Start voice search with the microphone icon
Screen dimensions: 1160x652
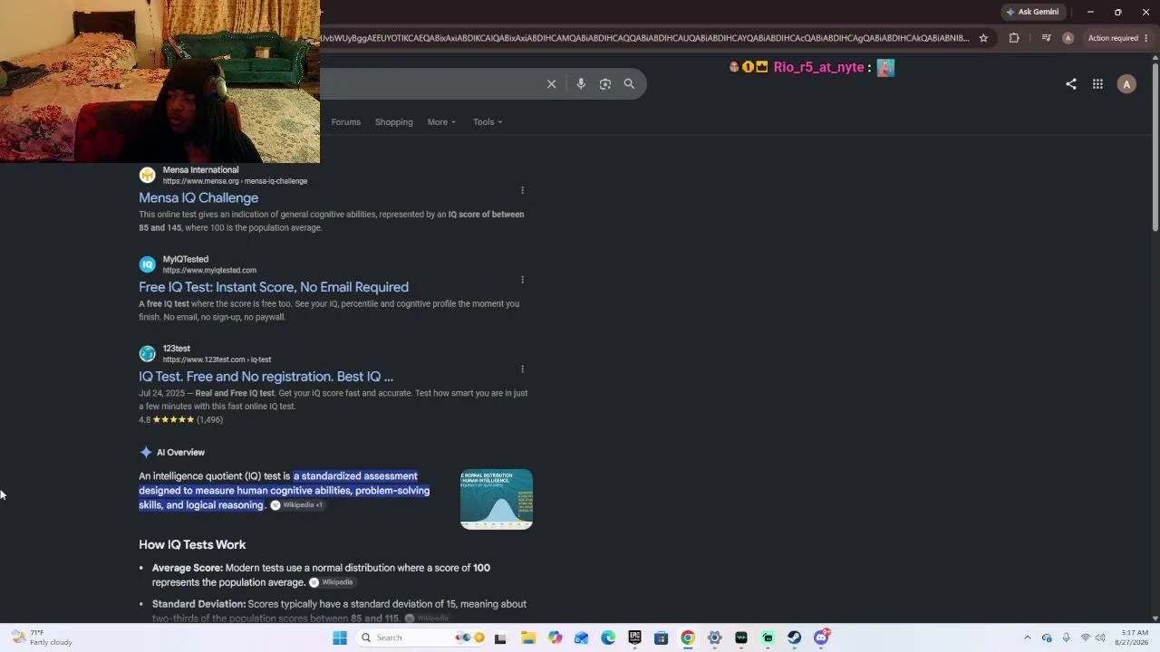(581, 84)
